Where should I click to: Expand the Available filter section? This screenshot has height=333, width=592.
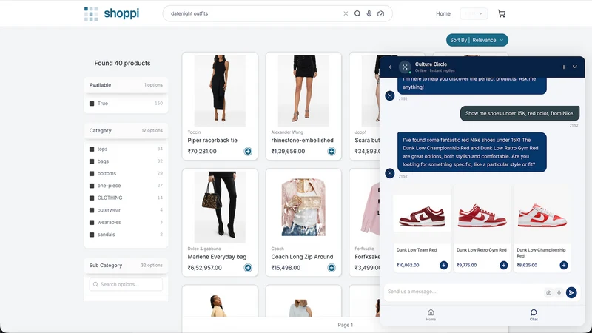click(x=126, y=85)
